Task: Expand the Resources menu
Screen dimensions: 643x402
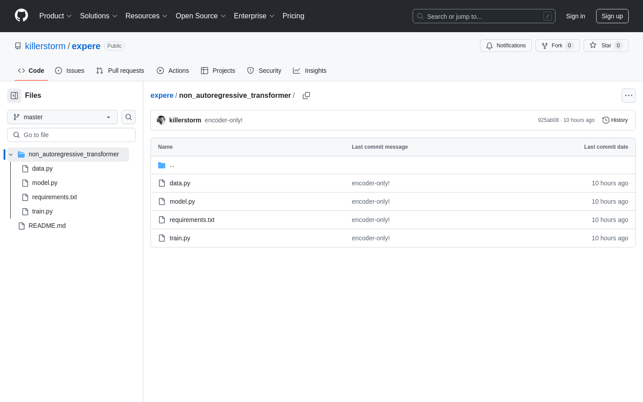Action: pos(146,16)
